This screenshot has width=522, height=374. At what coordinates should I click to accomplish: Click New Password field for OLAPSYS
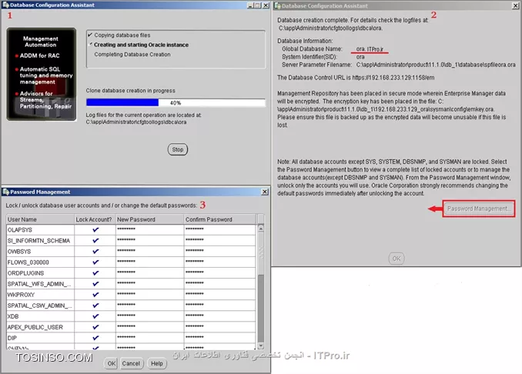tap(150, 229)
